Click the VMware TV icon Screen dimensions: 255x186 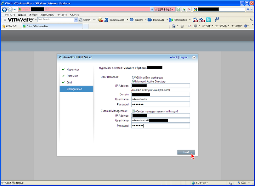click(x=195, y=20)
